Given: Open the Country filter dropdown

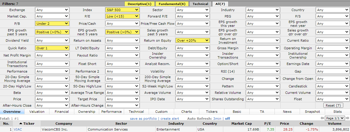Looking at the screenshot, I should pyautogui.click(x=333, y=10).
